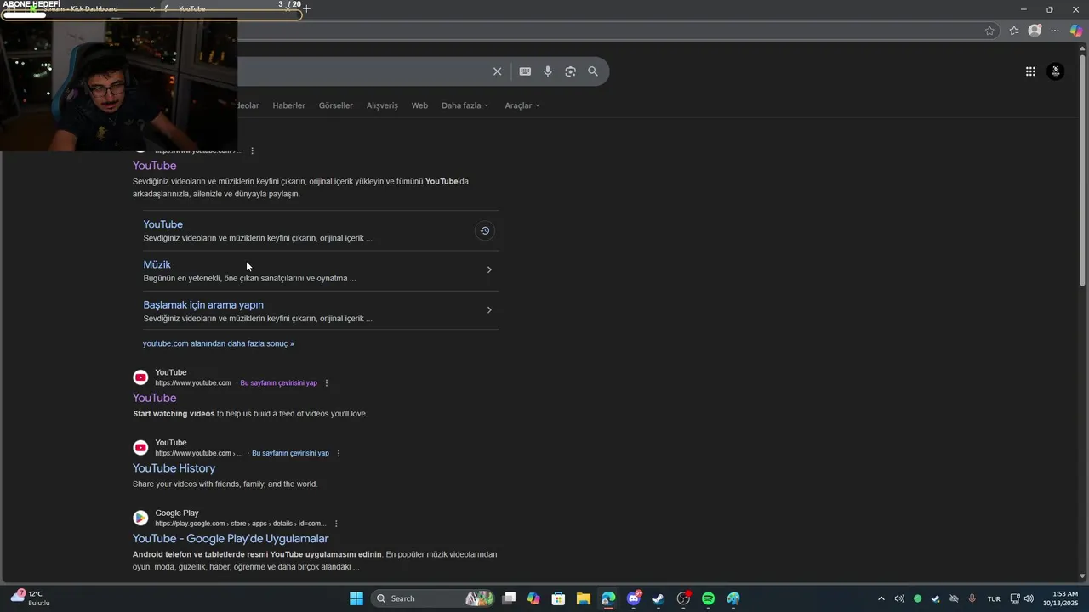Open Microsoft Store from the taskbar
Image resolution: width=1089 pixels, height=612 pixels.
[558, 598]
